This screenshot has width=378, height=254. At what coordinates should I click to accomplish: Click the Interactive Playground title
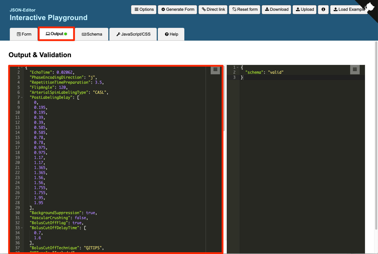[48, 18]
